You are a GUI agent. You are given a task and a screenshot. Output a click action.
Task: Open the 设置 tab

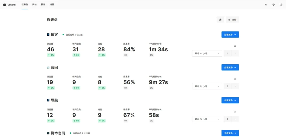tap(52, 4)
